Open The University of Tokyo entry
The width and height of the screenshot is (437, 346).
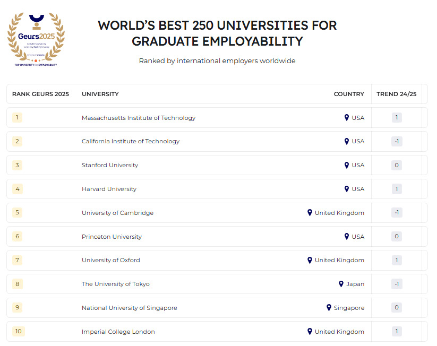tap(116, 284)
